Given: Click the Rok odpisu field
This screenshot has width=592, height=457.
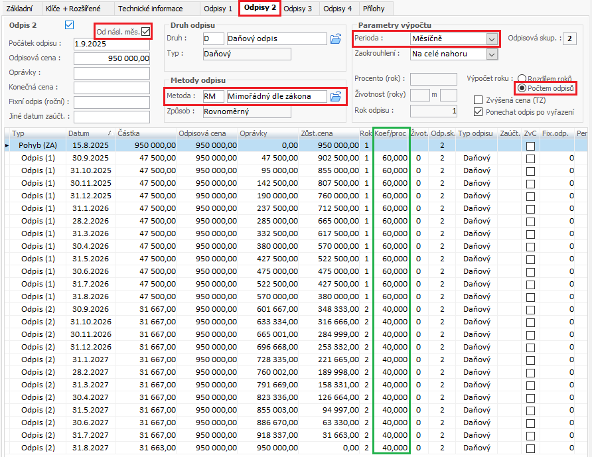Looking at the screenshot, I should tap(433, 111).
